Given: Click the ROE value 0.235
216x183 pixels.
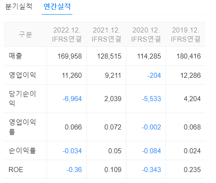Looking at the screenshot, I should coord(192,170).
